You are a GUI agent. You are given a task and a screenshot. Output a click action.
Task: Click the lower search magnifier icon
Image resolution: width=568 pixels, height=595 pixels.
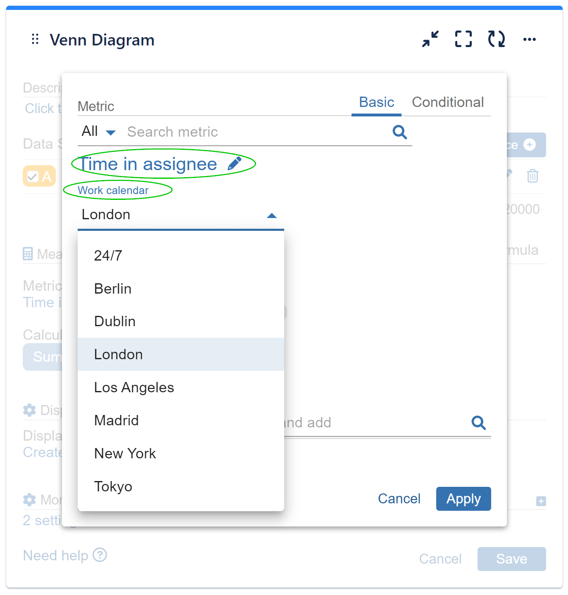point(478,423)
